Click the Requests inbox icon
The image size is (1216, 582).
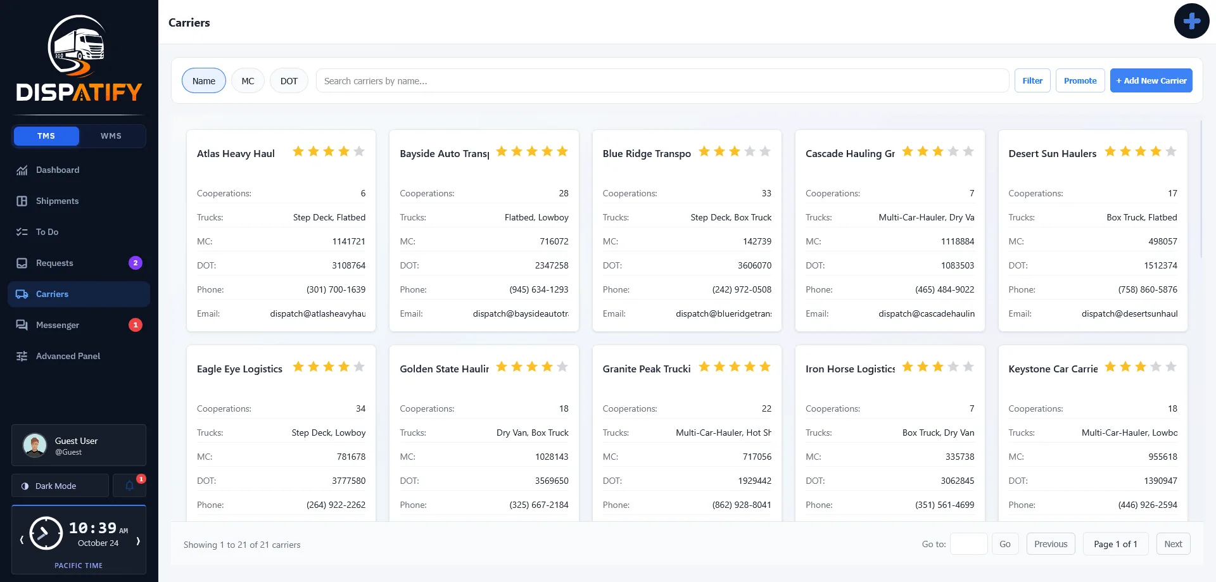click(22, 263)
